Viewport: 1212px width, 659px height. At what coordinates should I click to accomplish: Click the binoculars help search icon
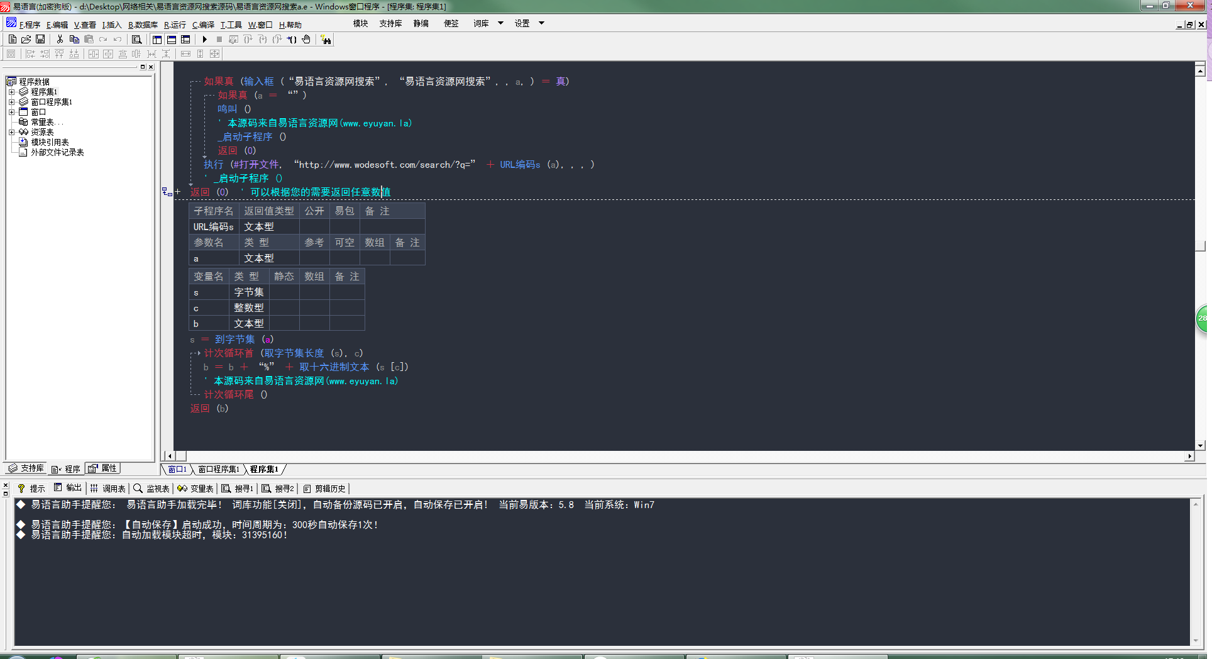[x=326, y=39]
